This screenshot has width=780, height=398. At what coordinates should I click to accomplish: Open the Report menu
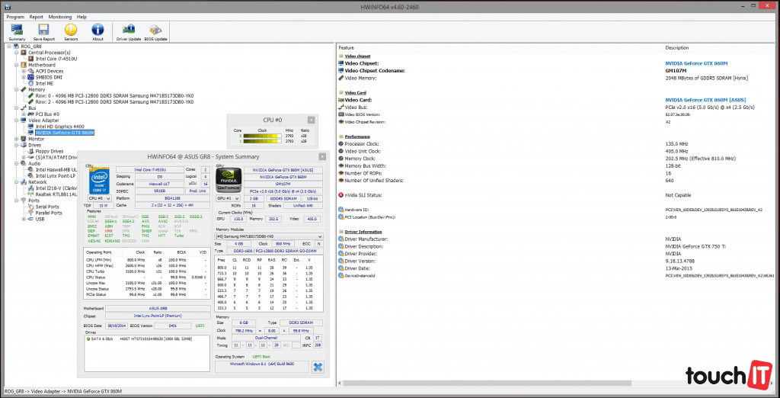(36, 16)
